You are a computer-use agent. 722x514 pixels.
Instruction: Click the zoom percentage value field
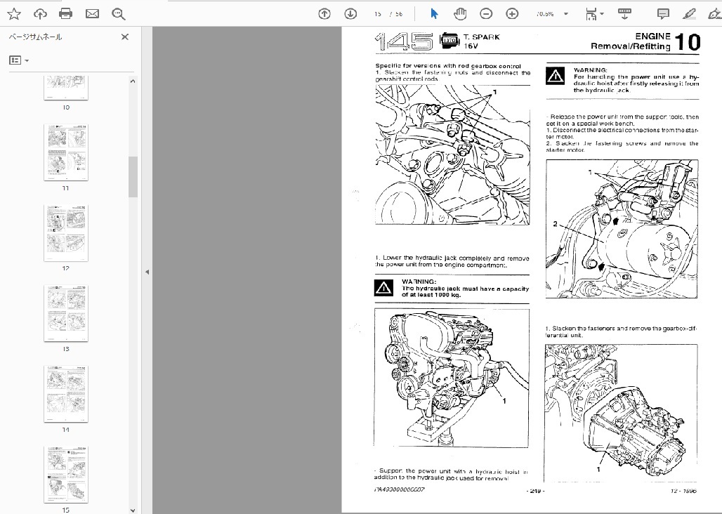coord(545,14)
